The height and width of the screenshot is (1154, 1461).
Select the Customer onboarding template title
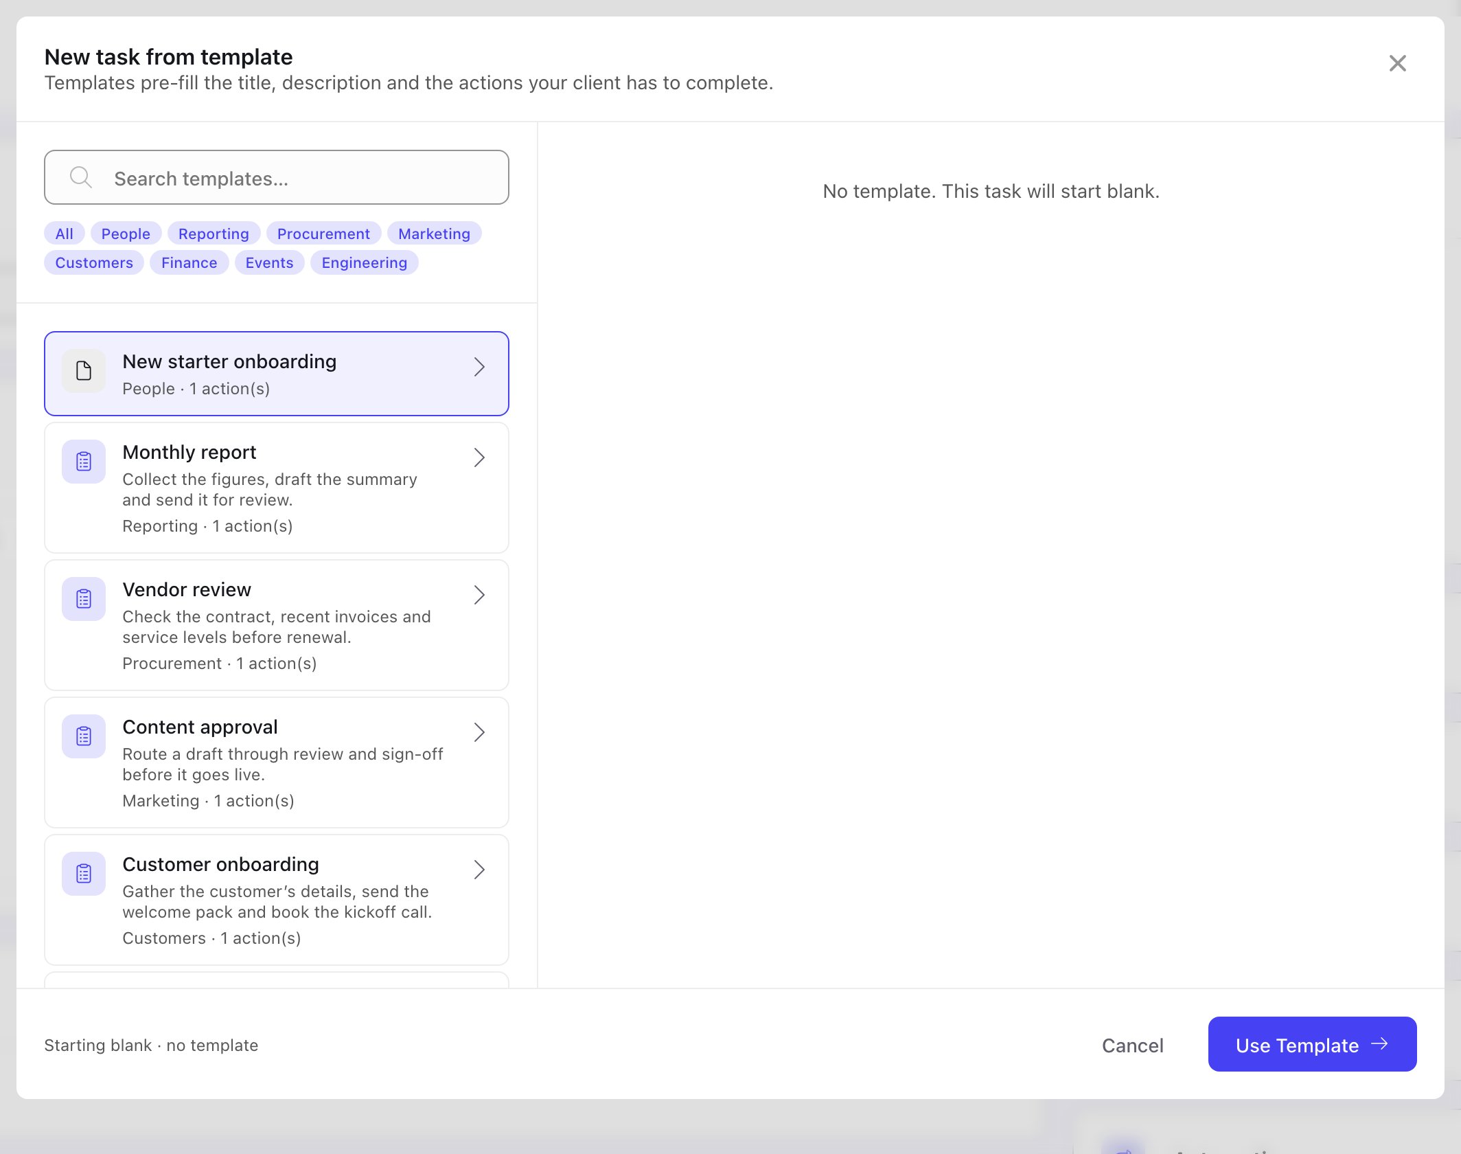tap(220, 864)
